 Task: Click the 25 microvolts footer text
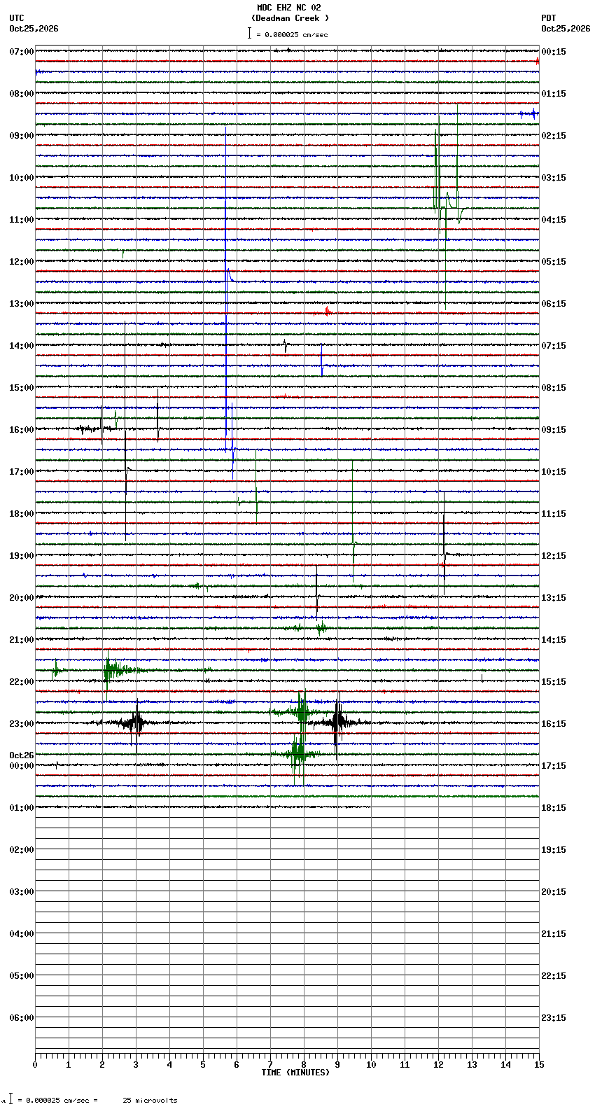pos(150,1101)
